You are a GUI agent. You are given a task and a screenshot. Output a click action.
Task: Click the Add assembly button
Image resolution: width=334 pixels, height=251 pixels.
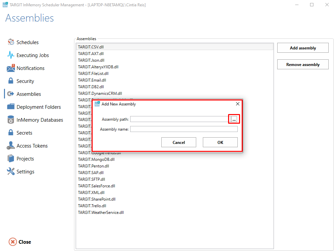coord(303,48)
